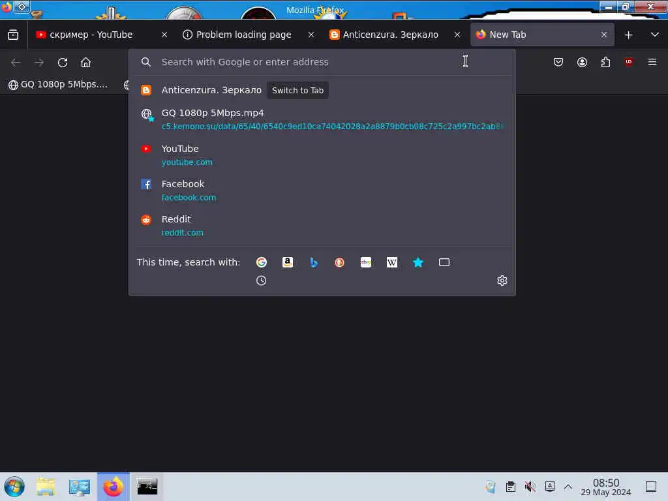
Task: Open search settings gear
Action: pyautogui.click(x=502, y=281)
